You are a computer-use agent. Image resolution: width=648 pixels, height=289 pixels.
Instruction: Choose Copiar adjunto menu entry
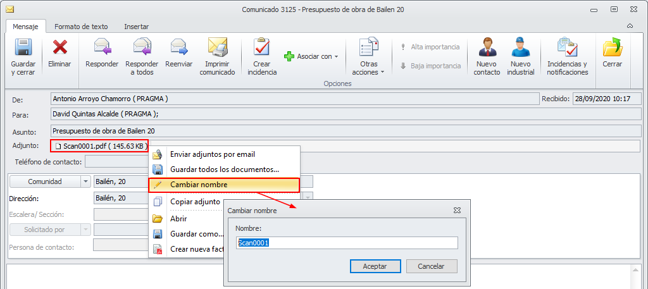click(186, 202)
